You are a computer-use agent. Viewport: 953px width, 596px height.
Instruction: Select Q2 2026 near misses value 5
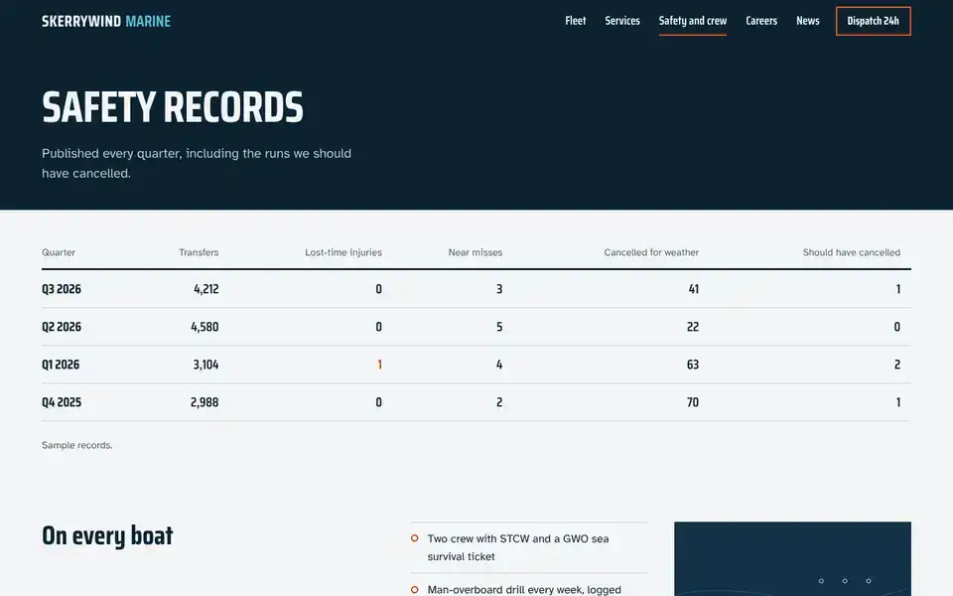coord(499,327)
